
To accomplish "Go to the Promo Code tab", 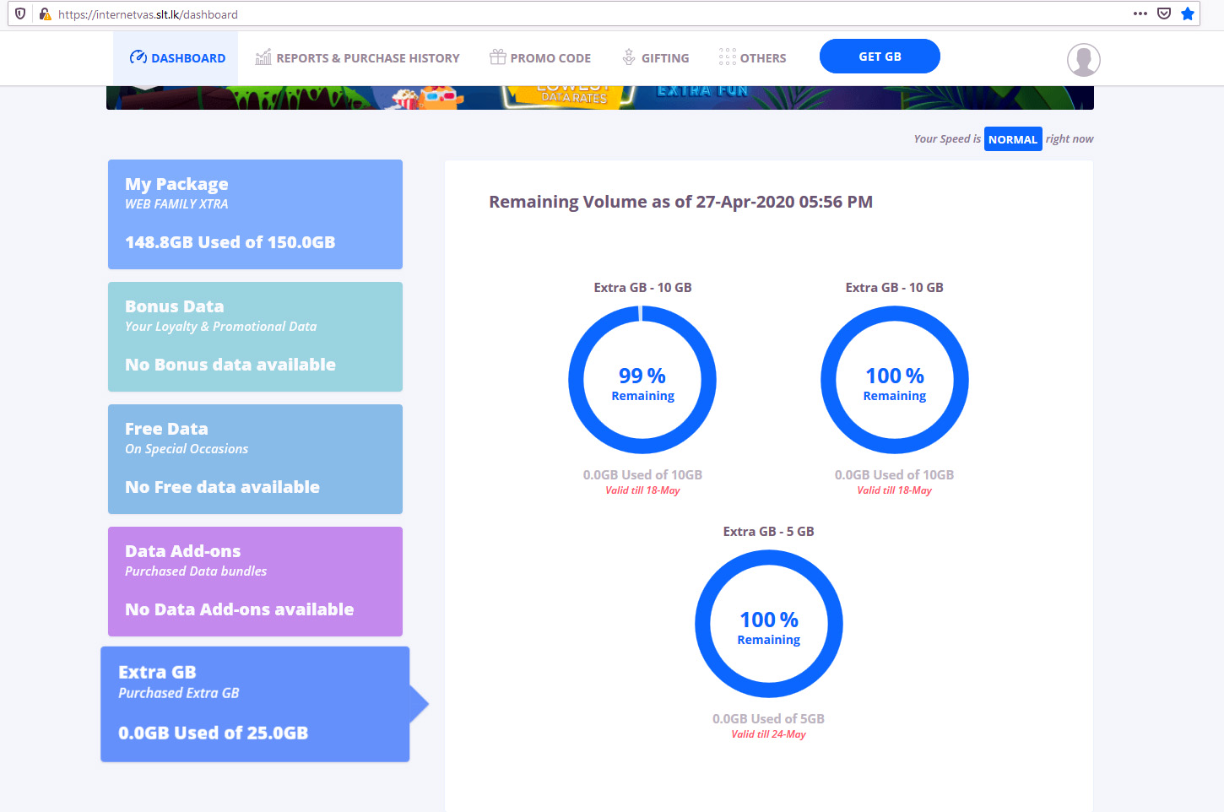I will click(x=540, y=58).
